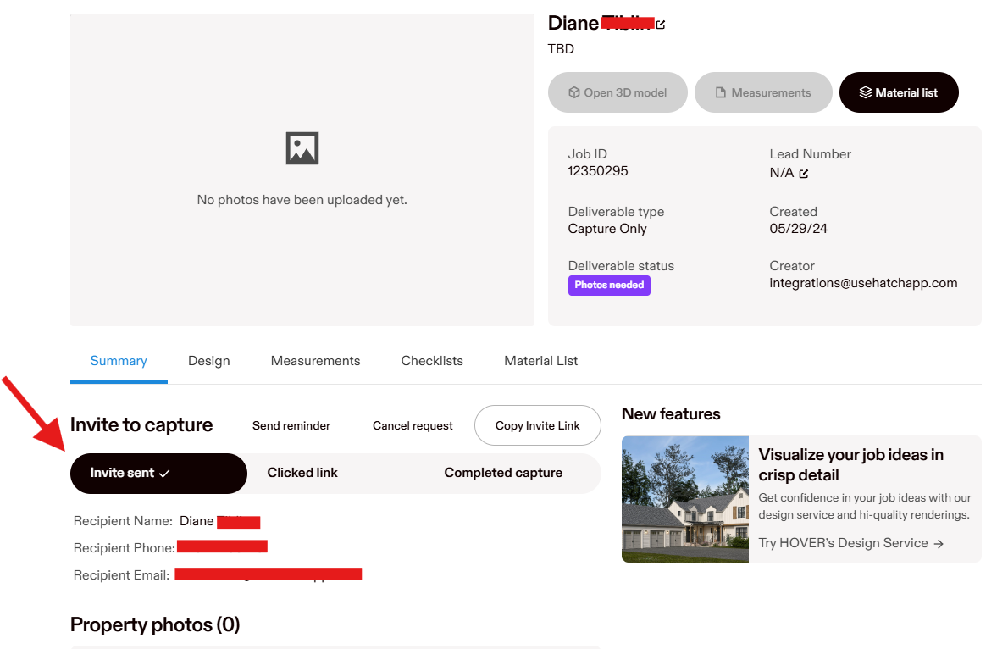Select the Checklists tab
The width and height of the screenshot is (1008, 649).
click(x=432, y=361)
